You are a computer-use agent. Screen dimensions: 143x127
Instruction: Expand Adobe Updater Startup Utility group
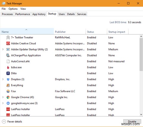click(x=3, y=49)
